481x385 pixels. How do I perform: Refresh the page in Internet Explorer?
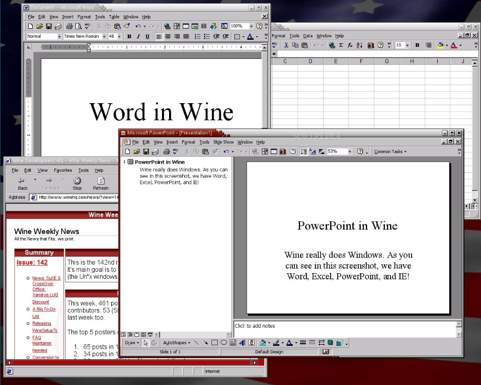pyautogui.click(x=101, y=183)
